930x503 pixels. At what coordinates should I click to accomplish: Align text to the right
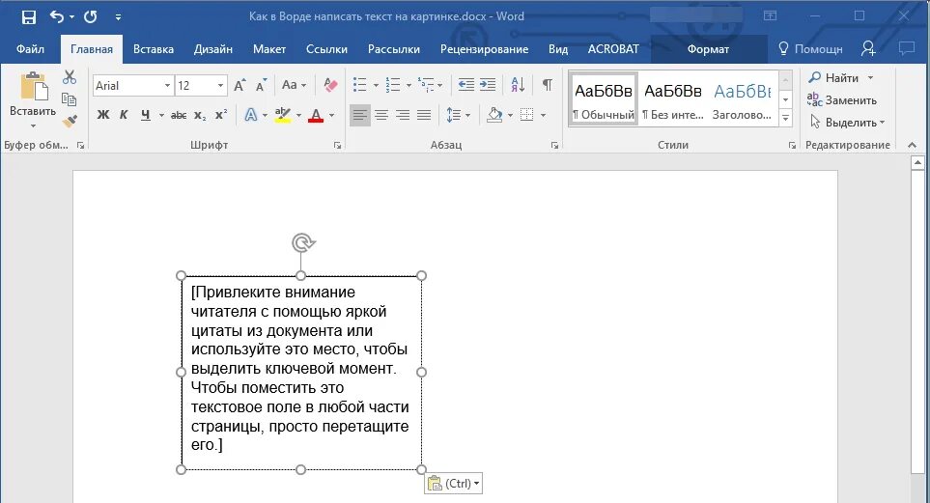(403, 115)
